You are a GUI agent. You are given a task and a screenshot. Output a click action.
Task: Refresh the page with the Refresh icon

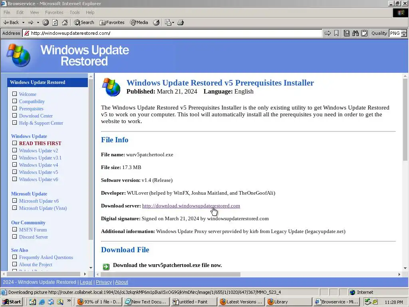(55, 22)
